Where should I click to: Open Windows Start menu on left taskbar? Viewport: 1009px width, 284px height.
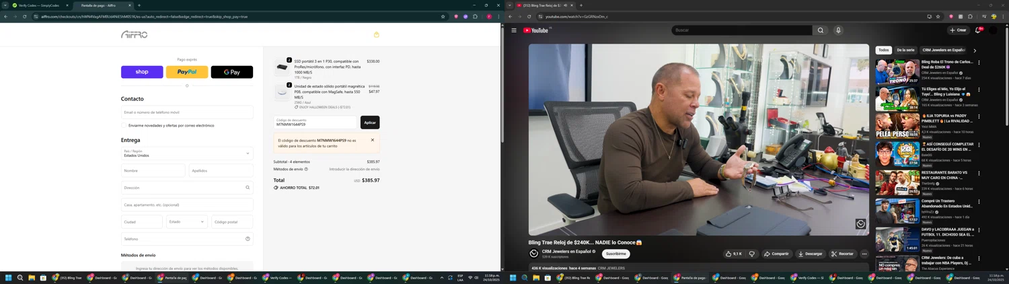click(x=9, y=277)
